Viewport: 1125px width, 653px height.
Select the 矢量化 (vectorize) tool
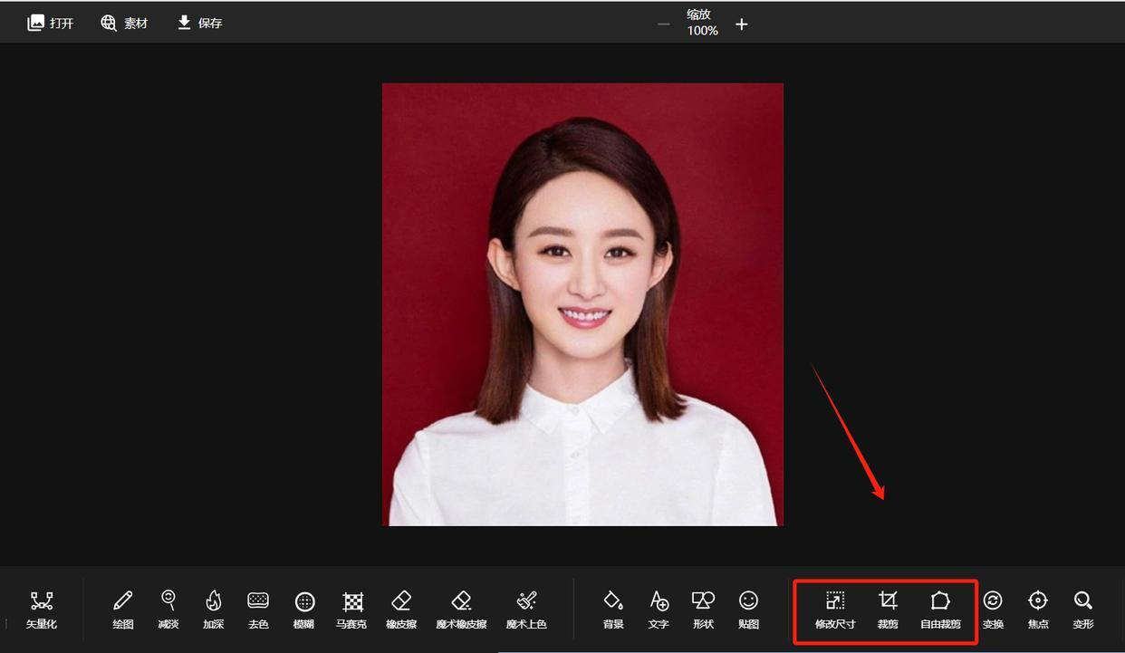coord(41,609)
